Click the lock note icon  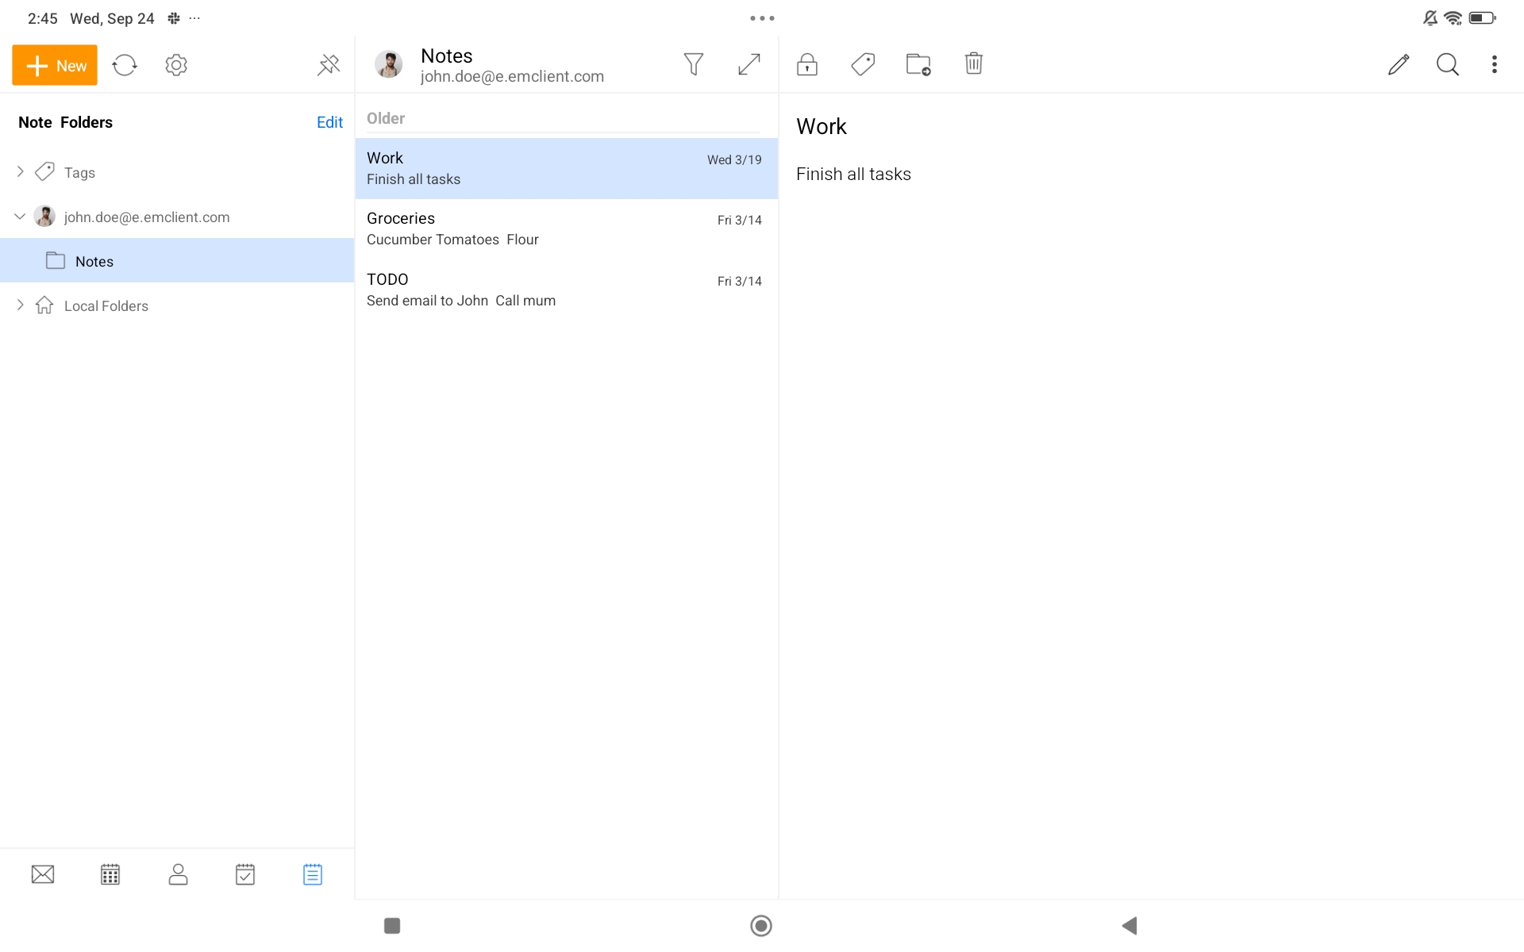pyautogui.click(x=807, y=64)
